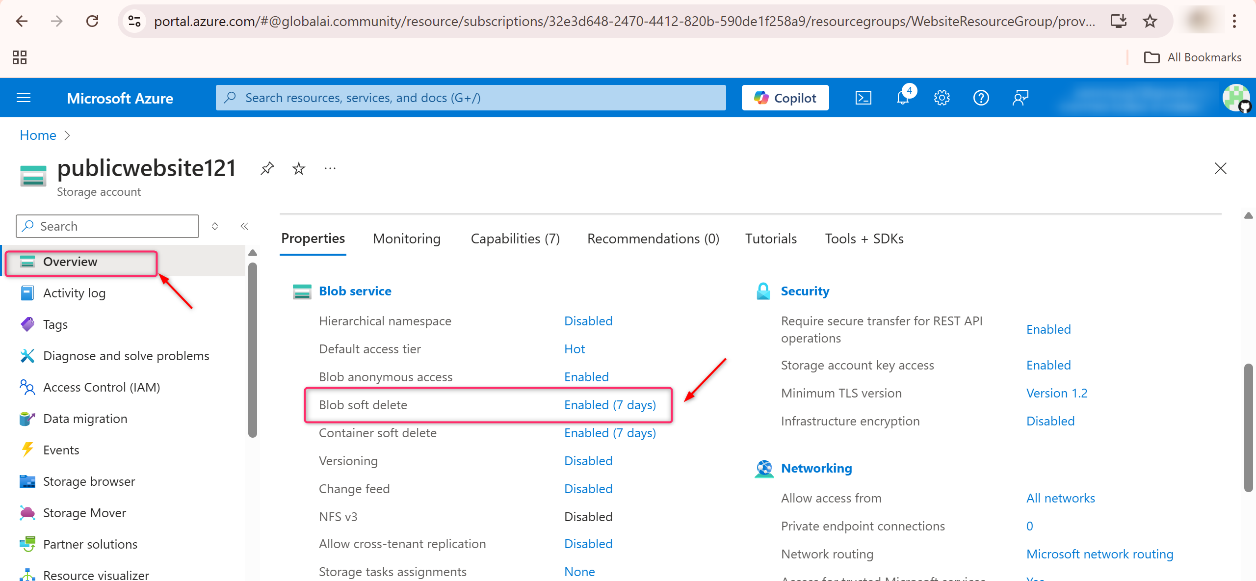The image size is (1256, 581).
Task: Focus the Azure global search box
Action: [x=471, y=98]
